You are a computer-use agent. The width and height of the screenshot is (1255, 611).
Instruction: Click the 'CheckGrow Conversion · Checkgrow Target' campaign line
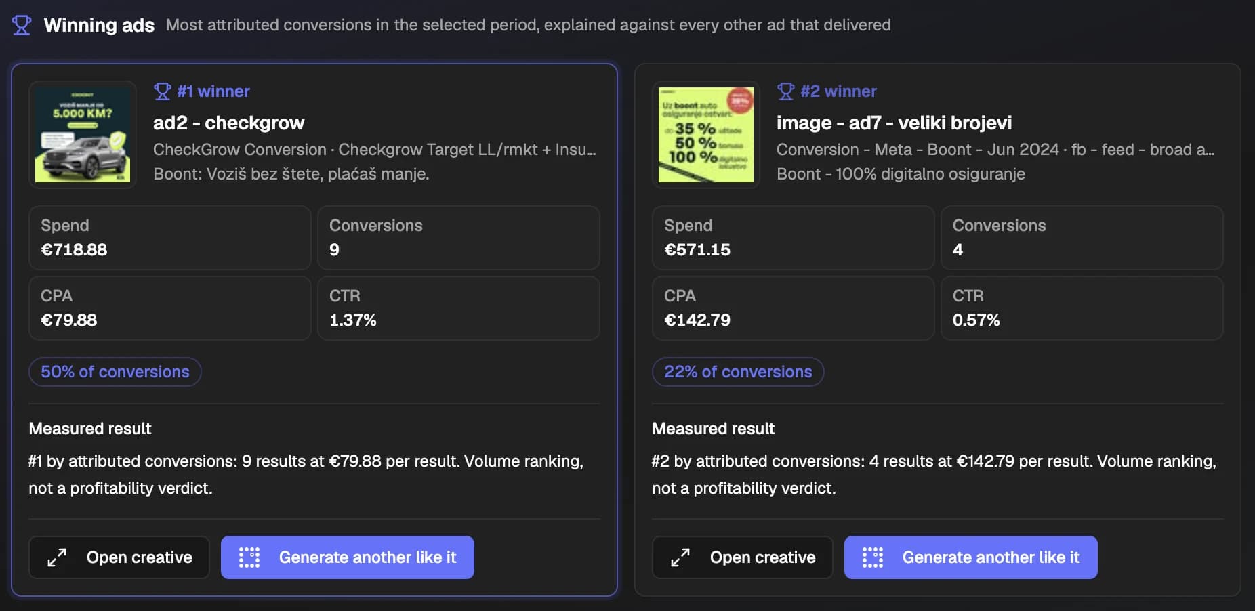pyautogui.click(x=375, y=150)
